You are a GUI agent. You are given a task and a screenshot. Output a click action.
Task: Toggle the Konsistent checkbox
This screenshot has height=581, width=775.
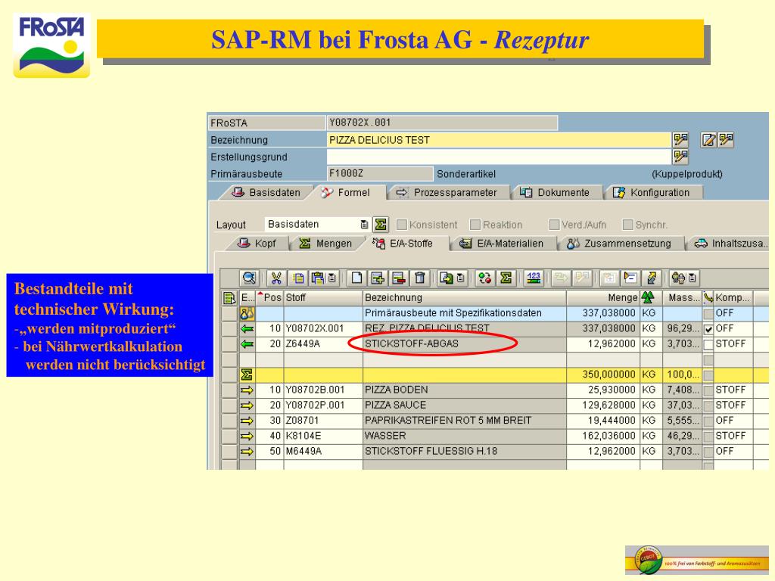(x=403, y=224)
